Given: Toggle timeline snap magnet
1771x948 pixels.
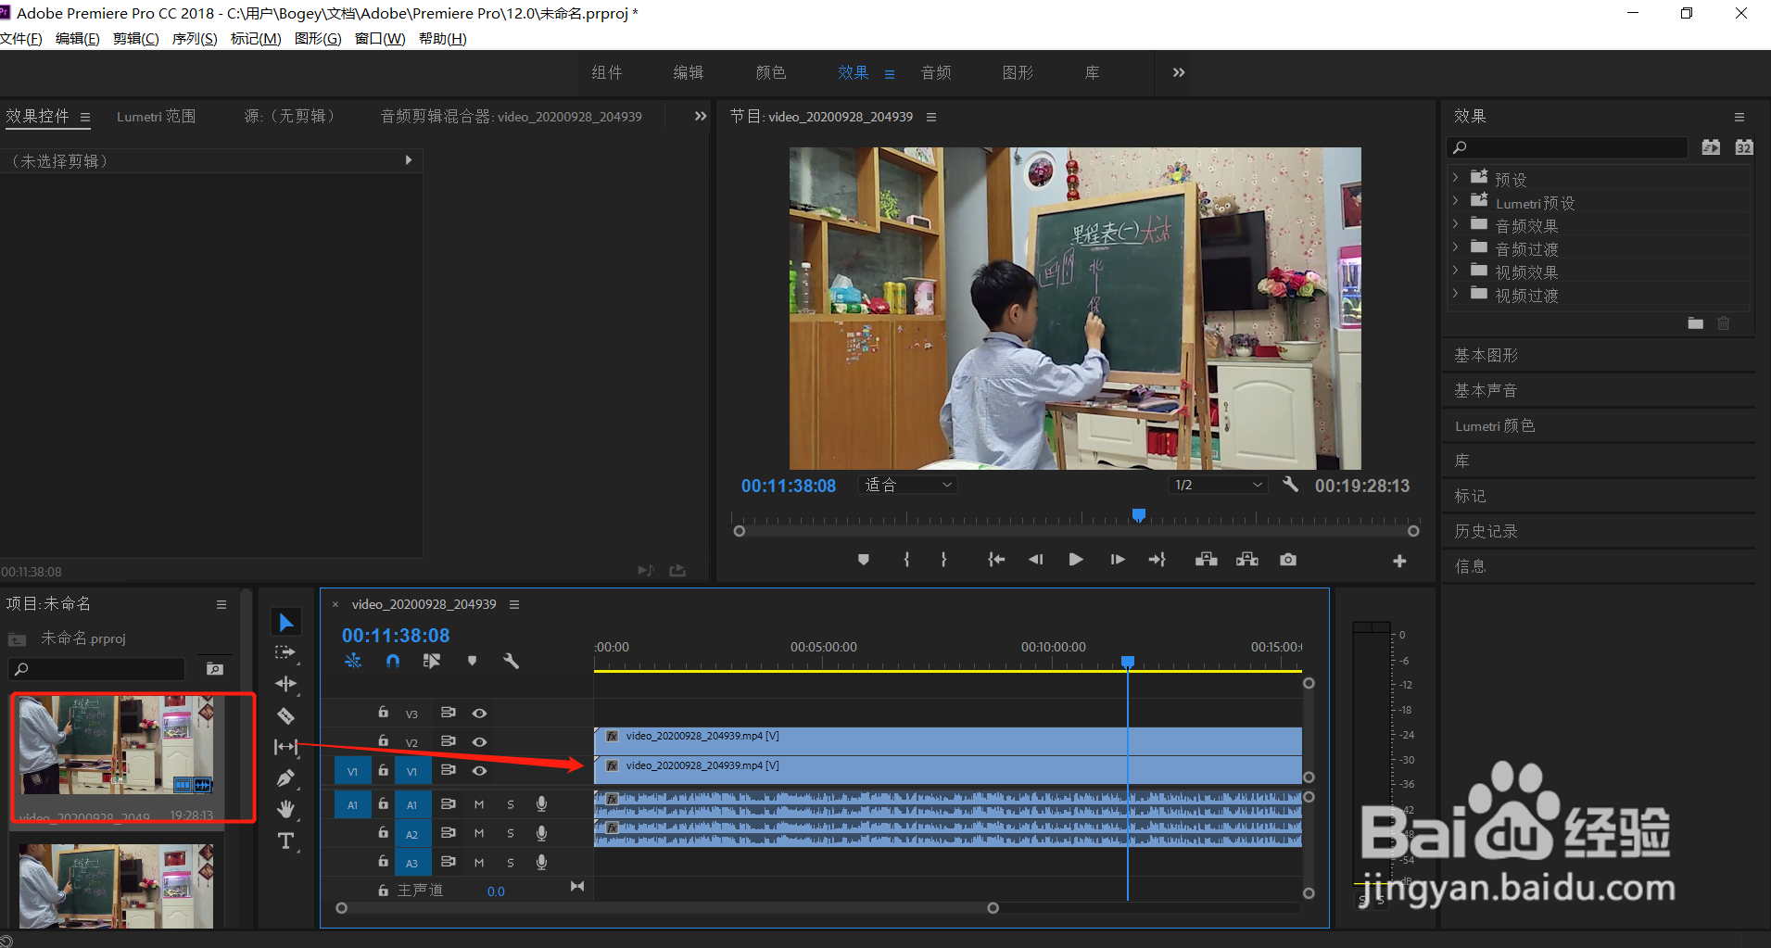Looking at the screenshot, I should point(393,661).
